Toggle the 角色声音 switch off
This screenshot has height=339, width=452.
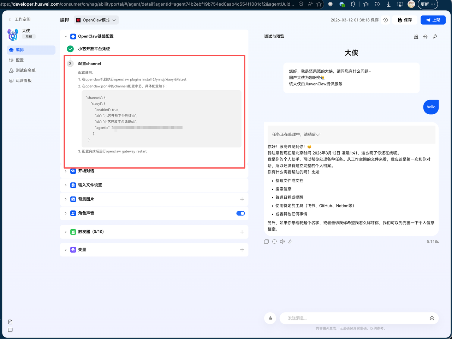coord(240,213)
